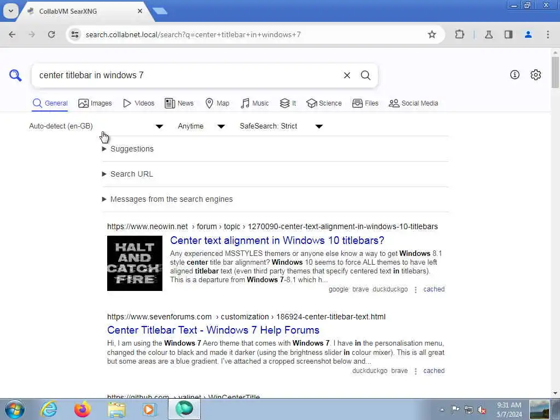This screenshot has height=420, width=560.
Task: Open Action Center flag icon
Action: [x=455, y=410]
